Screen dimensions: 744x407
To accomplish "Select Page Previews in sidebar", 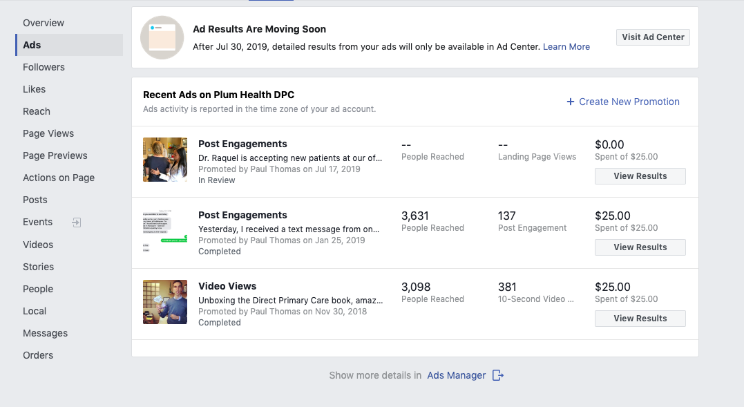I will point(55,155).
